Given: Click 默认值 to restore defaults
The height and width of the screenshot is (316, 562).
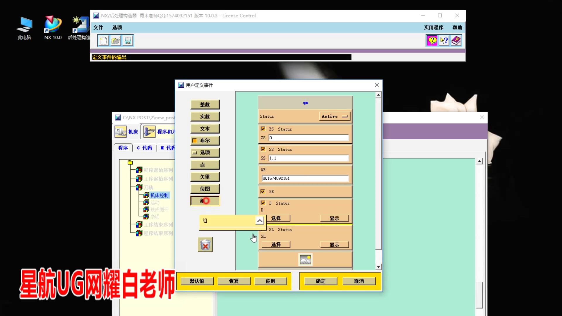Looking at the screenshot, I should pos(197,281).
